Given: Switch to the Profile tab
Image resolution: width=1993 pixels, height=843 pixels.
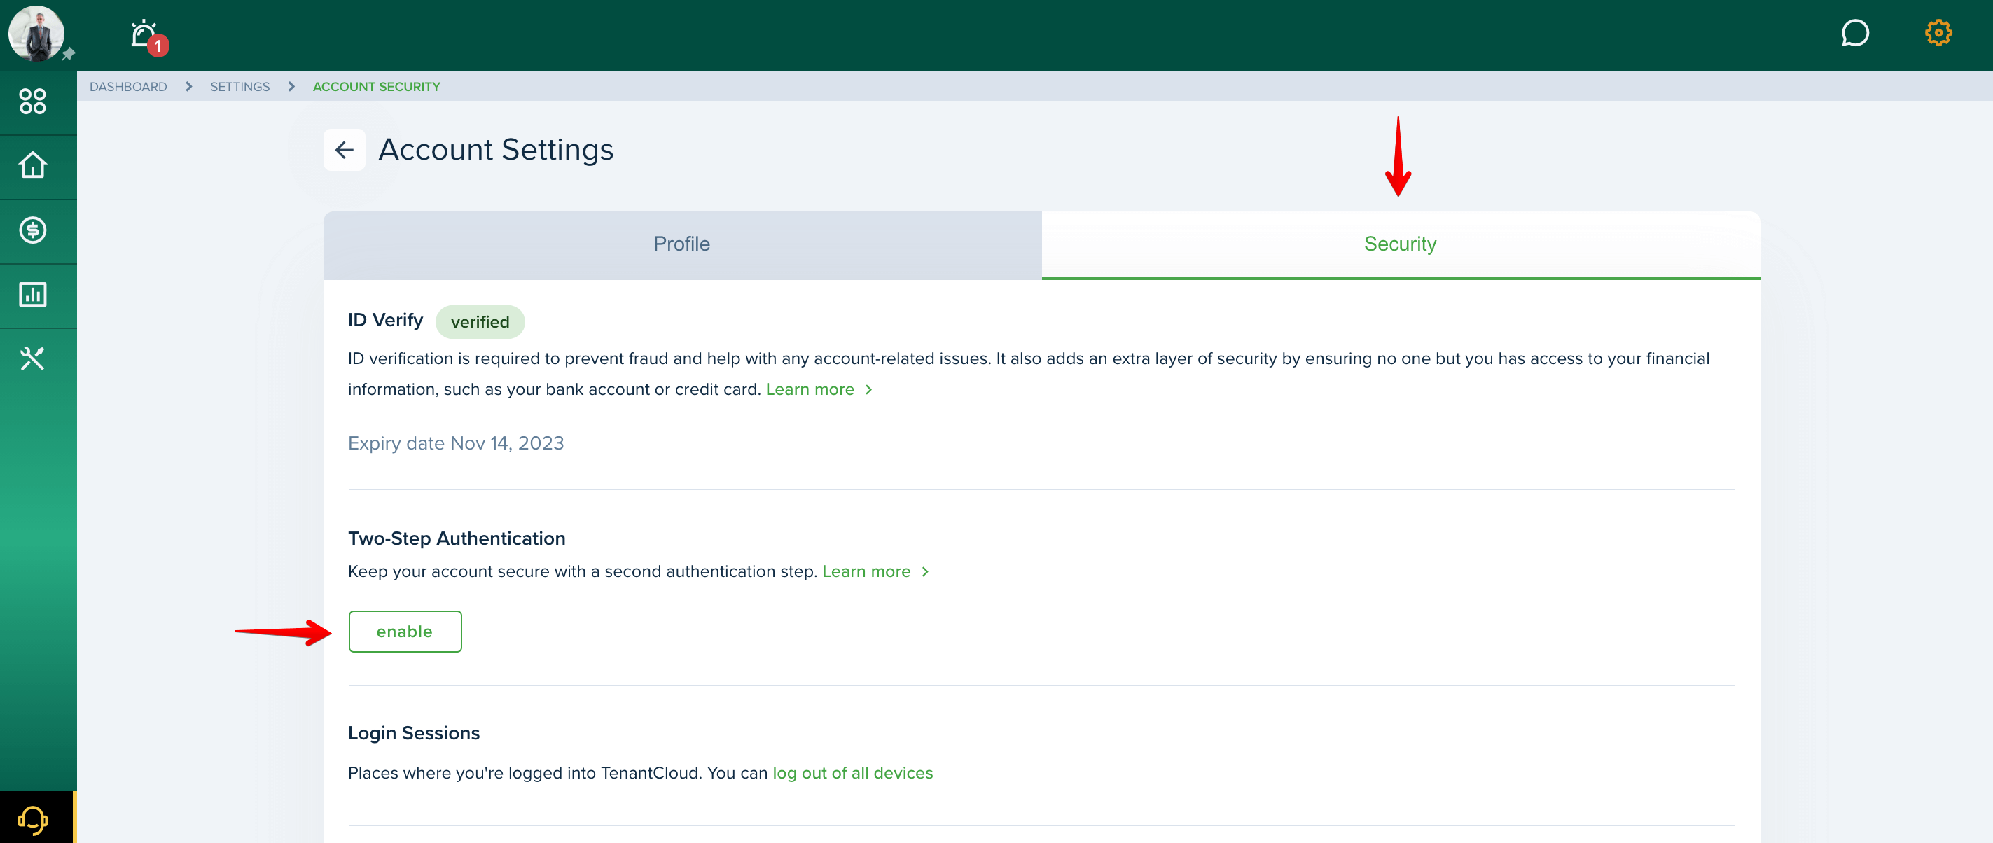Looking at the screenshot, I should (682, 244).
